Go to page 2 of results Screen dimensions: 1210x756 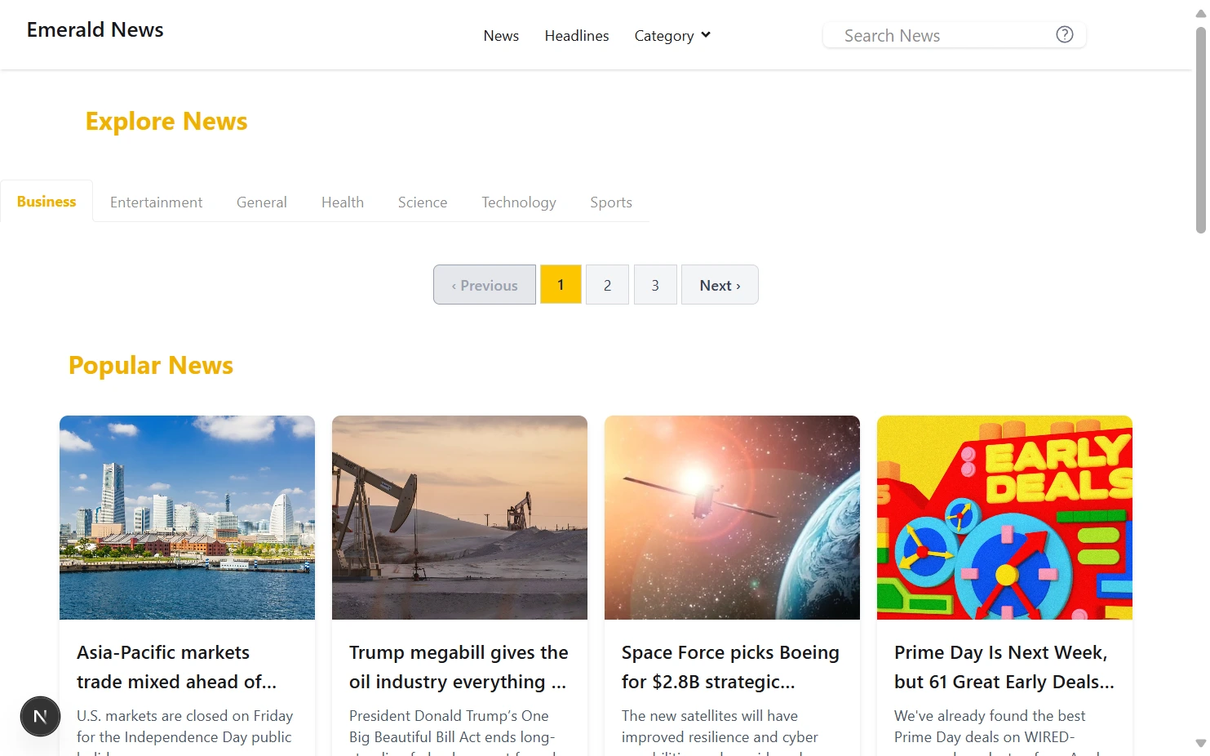pos(607,285)
